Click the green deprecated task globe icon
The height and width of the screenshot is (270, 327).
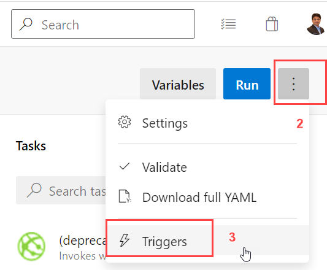31,246
